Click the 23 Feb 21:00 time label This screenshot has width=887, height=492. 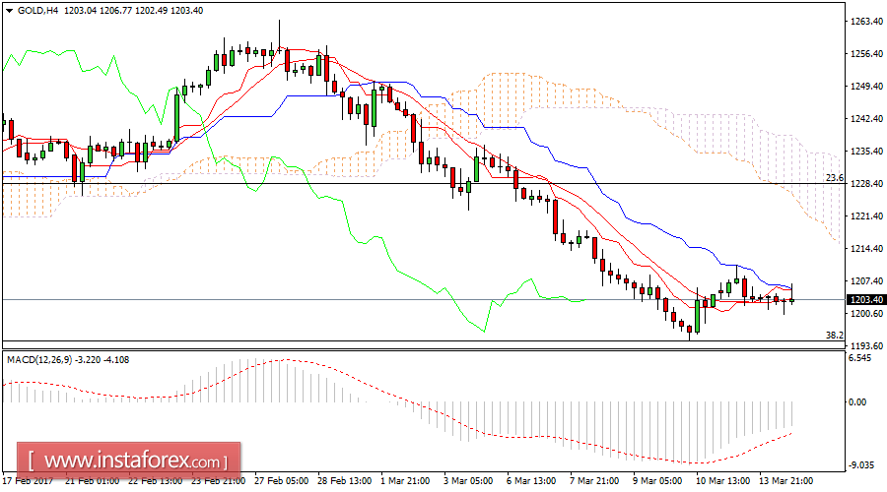219,481
